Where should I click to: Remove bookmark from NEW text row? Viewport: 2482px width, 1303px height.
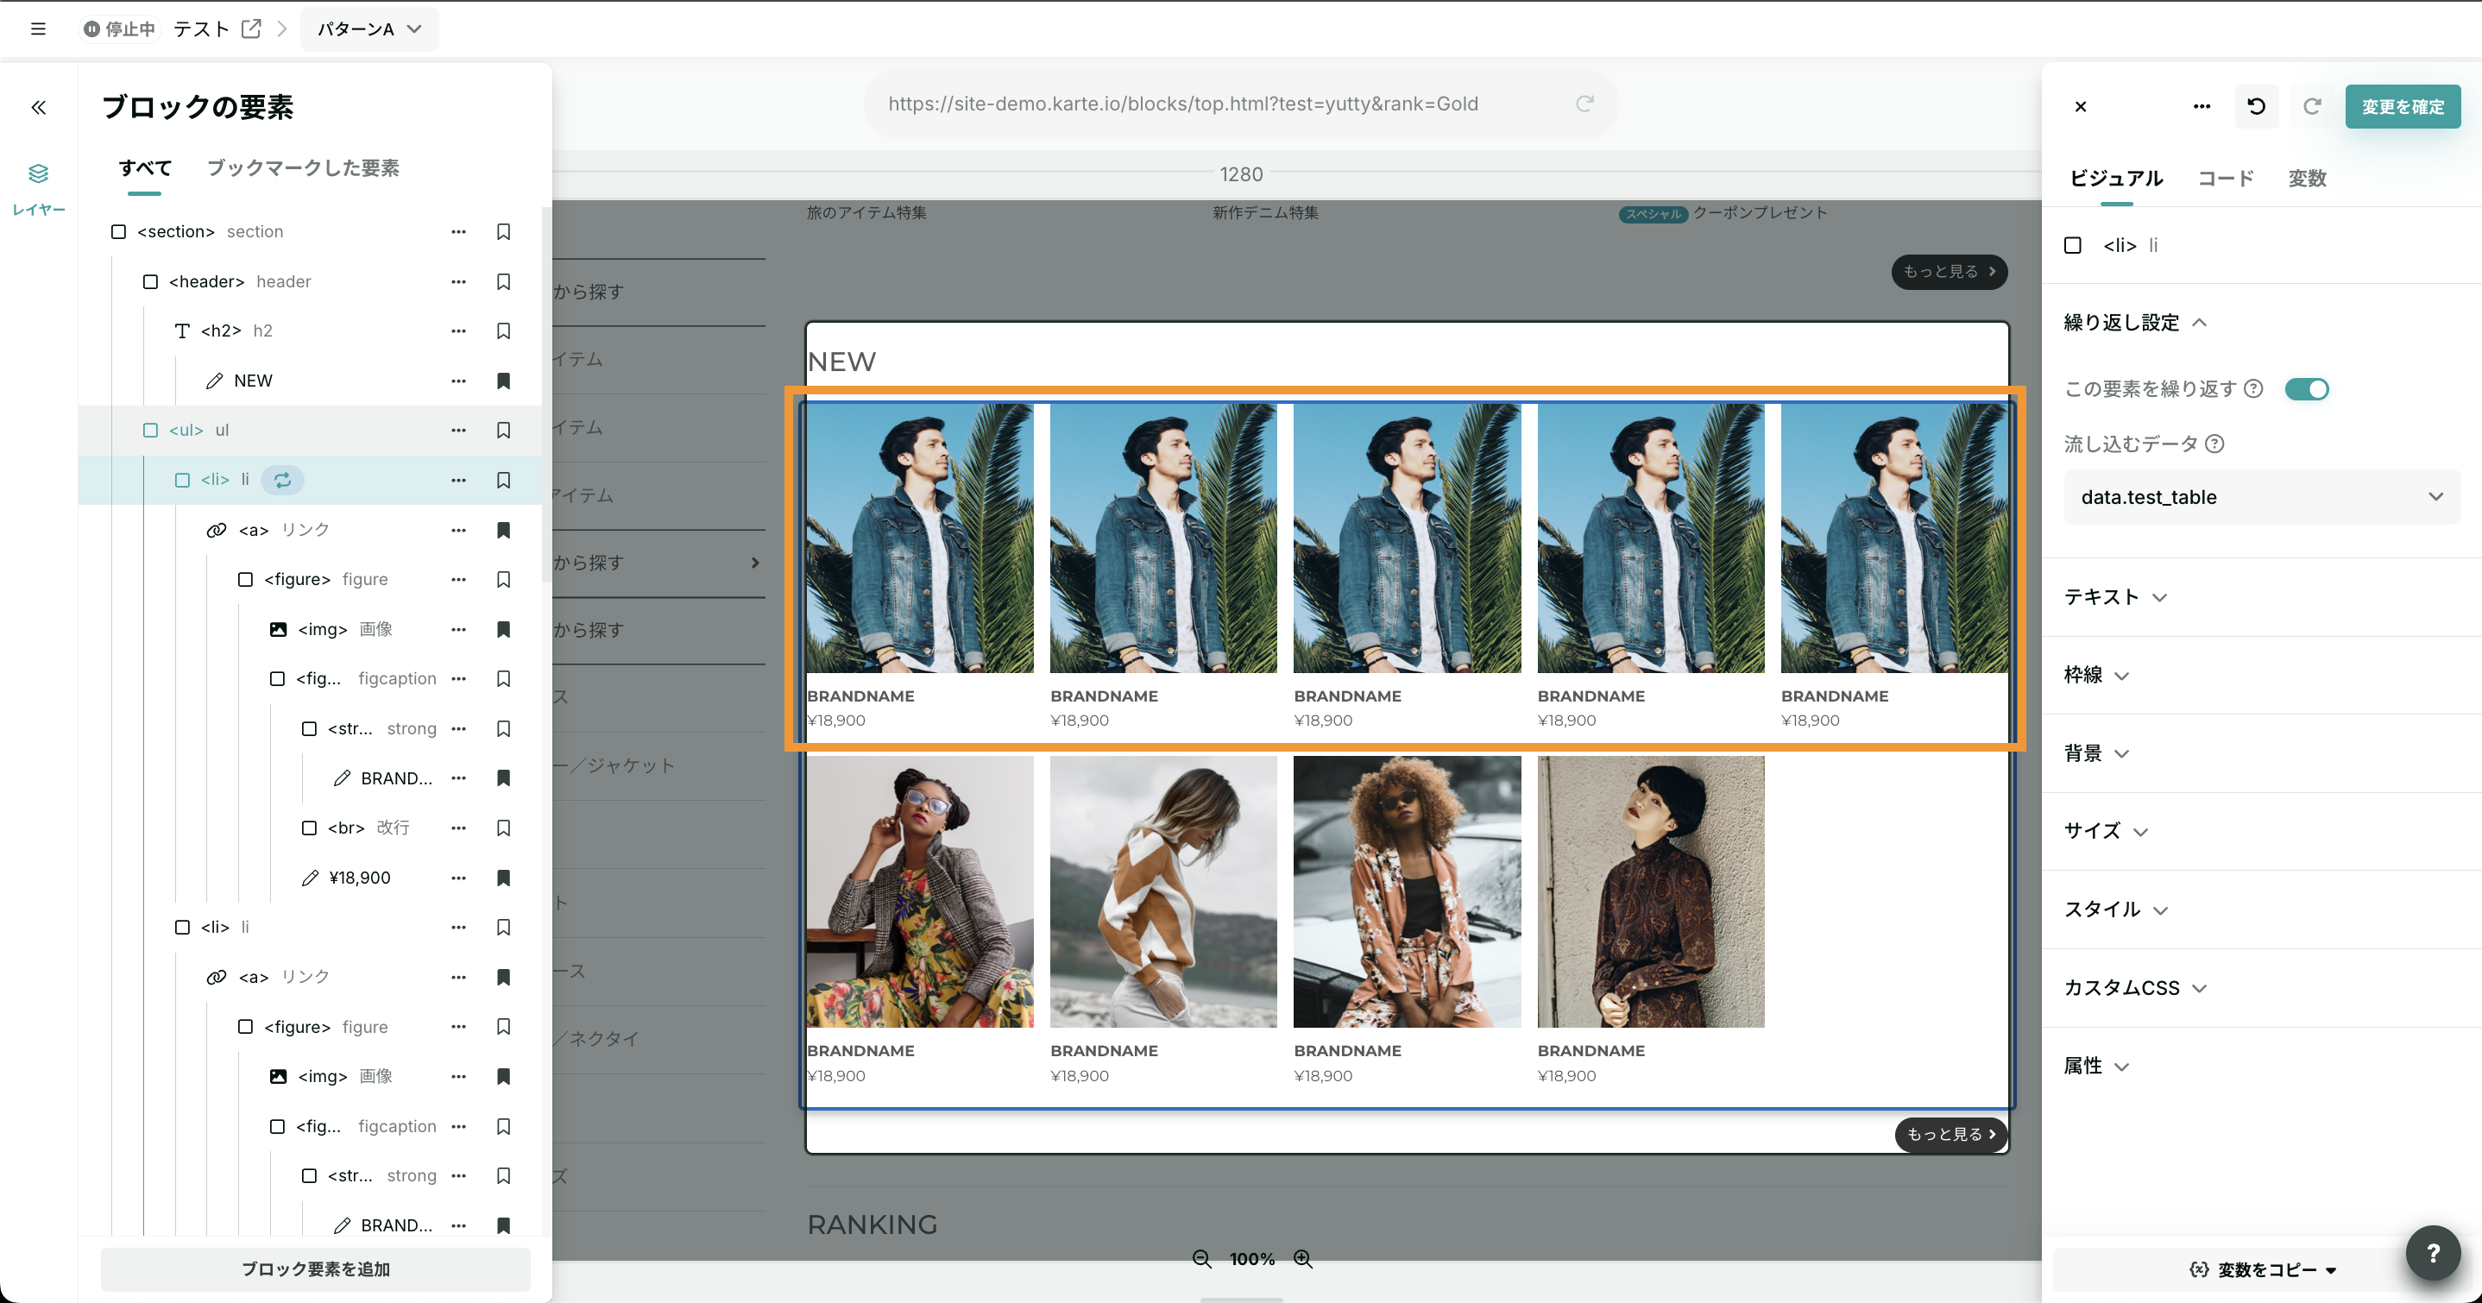(503, 381)
